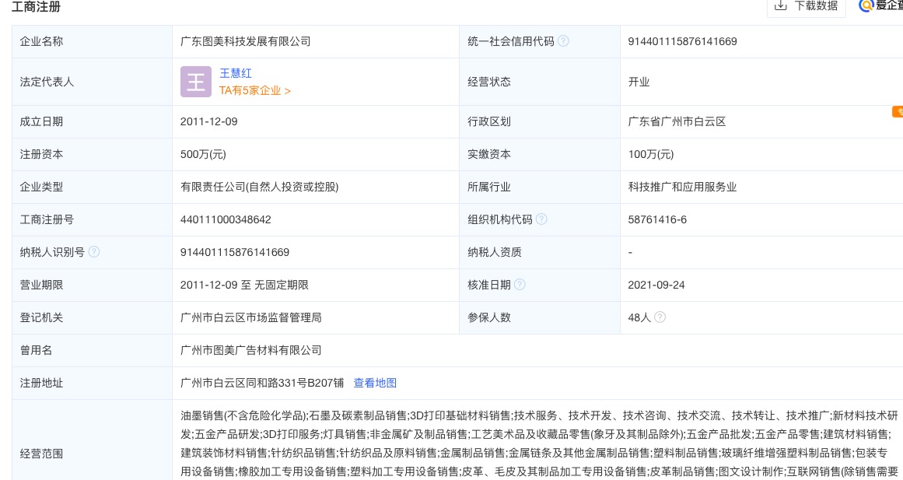The height and width of the screenshot is (480, 903).
Task: Click the 纳税人资质 row label
Action: point(495,252)
